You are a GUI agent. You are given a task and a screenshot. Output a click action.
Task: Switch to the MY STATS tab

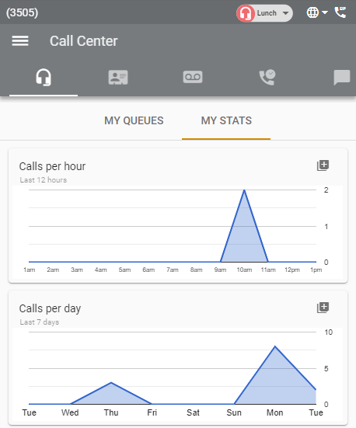[226, 120]
